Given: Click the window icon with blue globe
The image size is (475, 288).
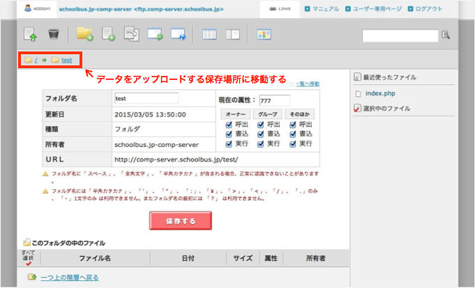Looking at the screenshot, I should tap(178, 34).
